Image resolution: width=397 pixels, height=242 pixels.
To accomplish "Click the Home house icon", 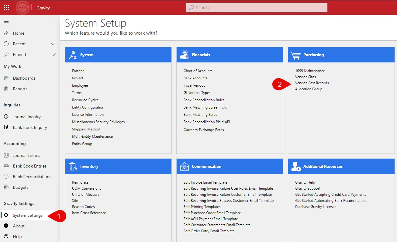I will pos(6,33).
